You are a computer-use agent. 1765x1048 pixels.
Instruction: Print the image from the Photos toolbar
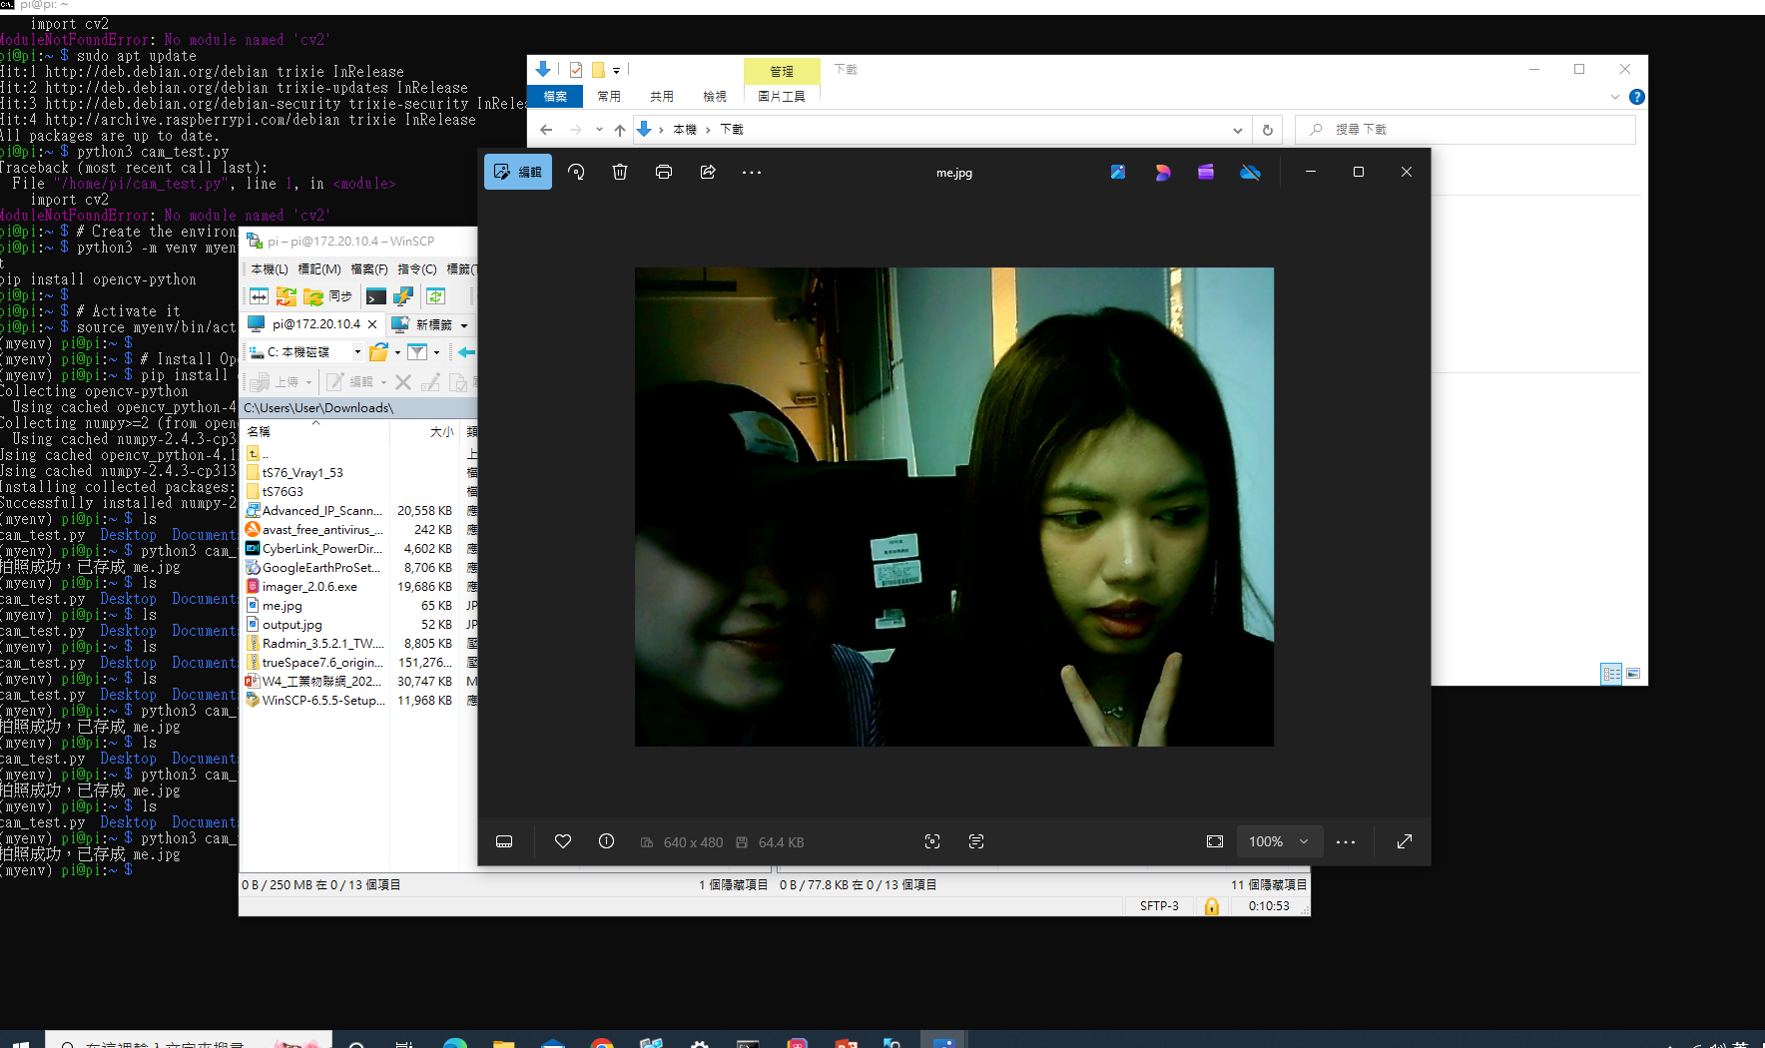point(664,171)
